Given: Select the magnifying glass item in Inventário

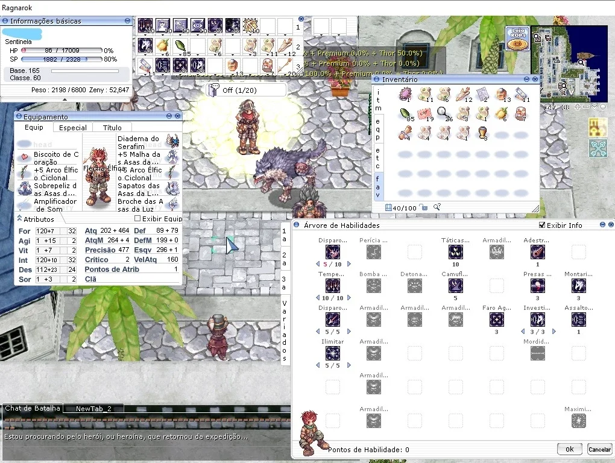Looking at the screenshot, I should pos(443,114).
